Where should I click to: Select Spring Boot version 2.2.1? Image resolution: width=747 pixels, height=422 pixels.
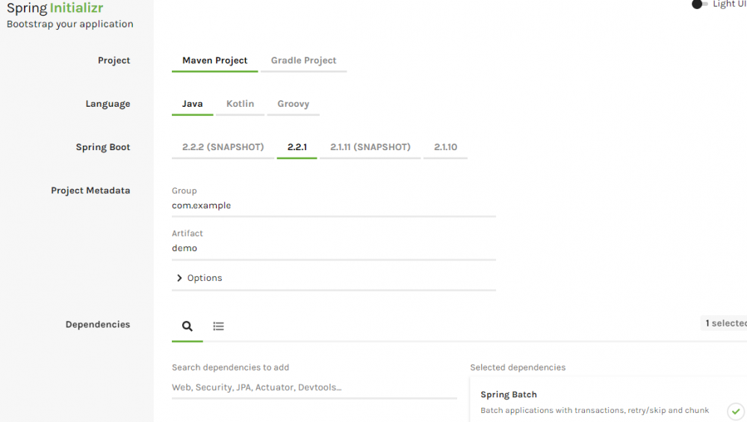297,147
